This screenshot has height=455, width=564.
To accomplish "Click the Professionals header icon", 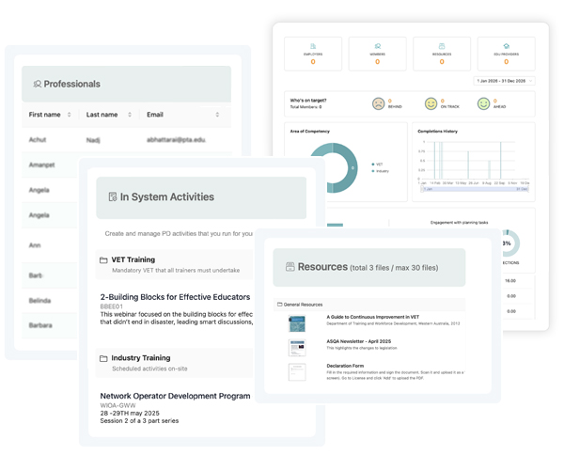I will 37,84.
